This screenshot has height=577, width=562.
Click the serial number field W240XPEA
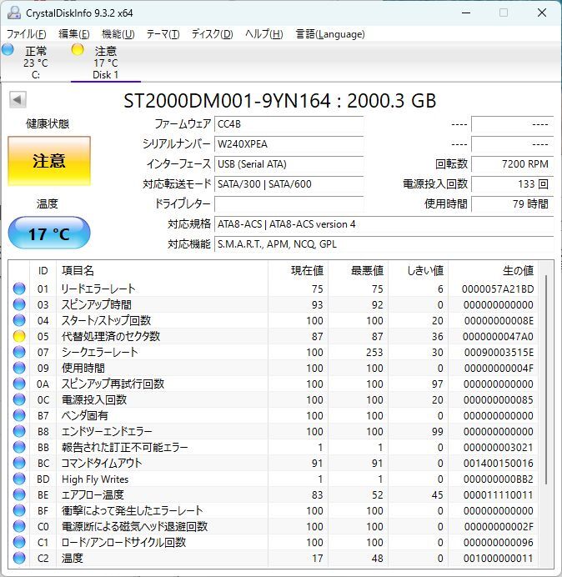tap(289, 144)
